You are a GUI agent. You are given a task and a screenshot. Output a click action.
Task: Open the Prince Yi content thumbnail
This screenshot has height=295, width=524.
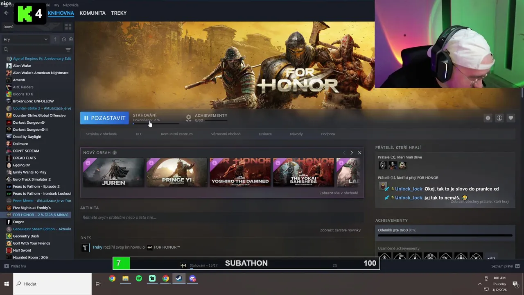click(x=177, y=172)
